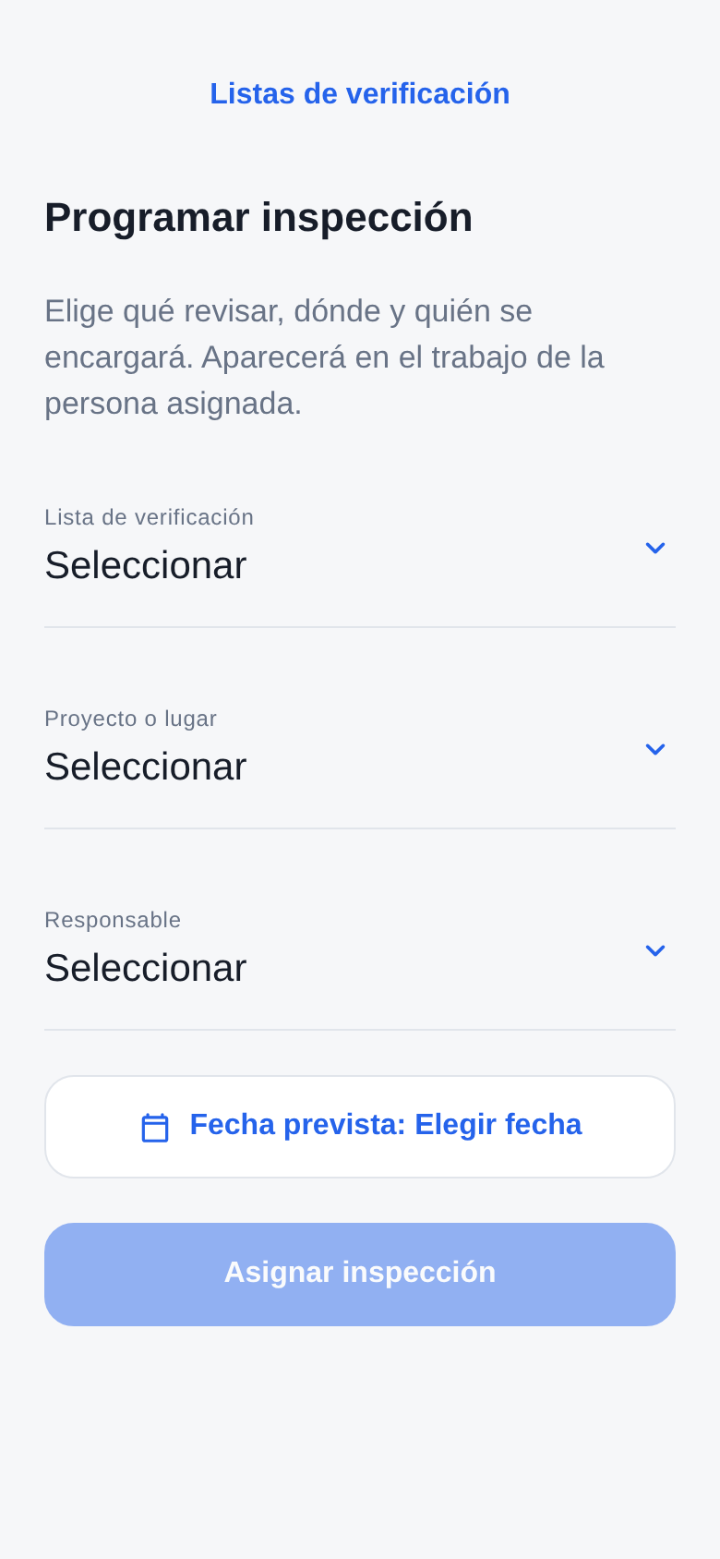Tap the 'Fecha prevista:' text in date button
The image size is (720, 1559).
(298, 1125)
